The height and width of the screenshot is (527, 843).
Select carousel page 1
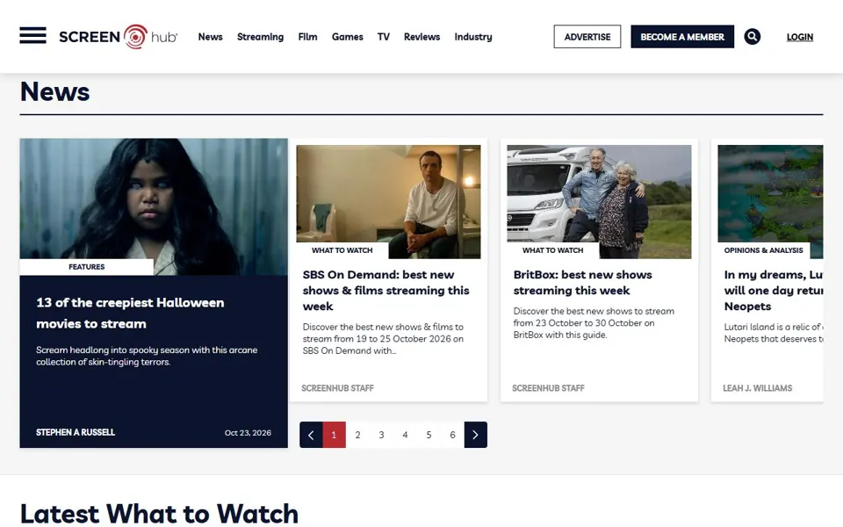coord(334,435)
